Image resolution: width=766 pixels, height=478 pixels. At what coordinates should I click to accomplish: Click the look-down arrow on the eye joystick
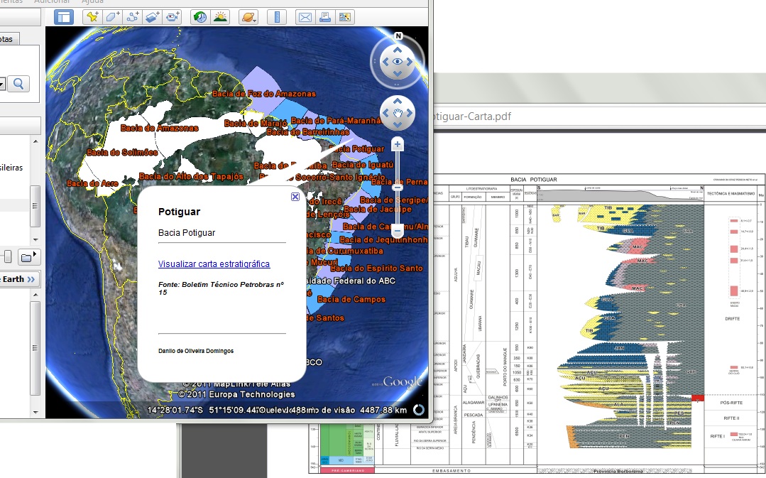(398, 73)
